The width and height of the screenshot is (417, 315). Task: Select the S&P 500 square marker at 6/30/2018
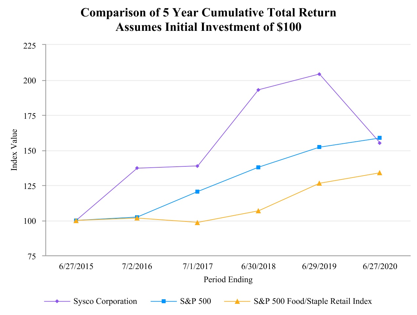258,167
